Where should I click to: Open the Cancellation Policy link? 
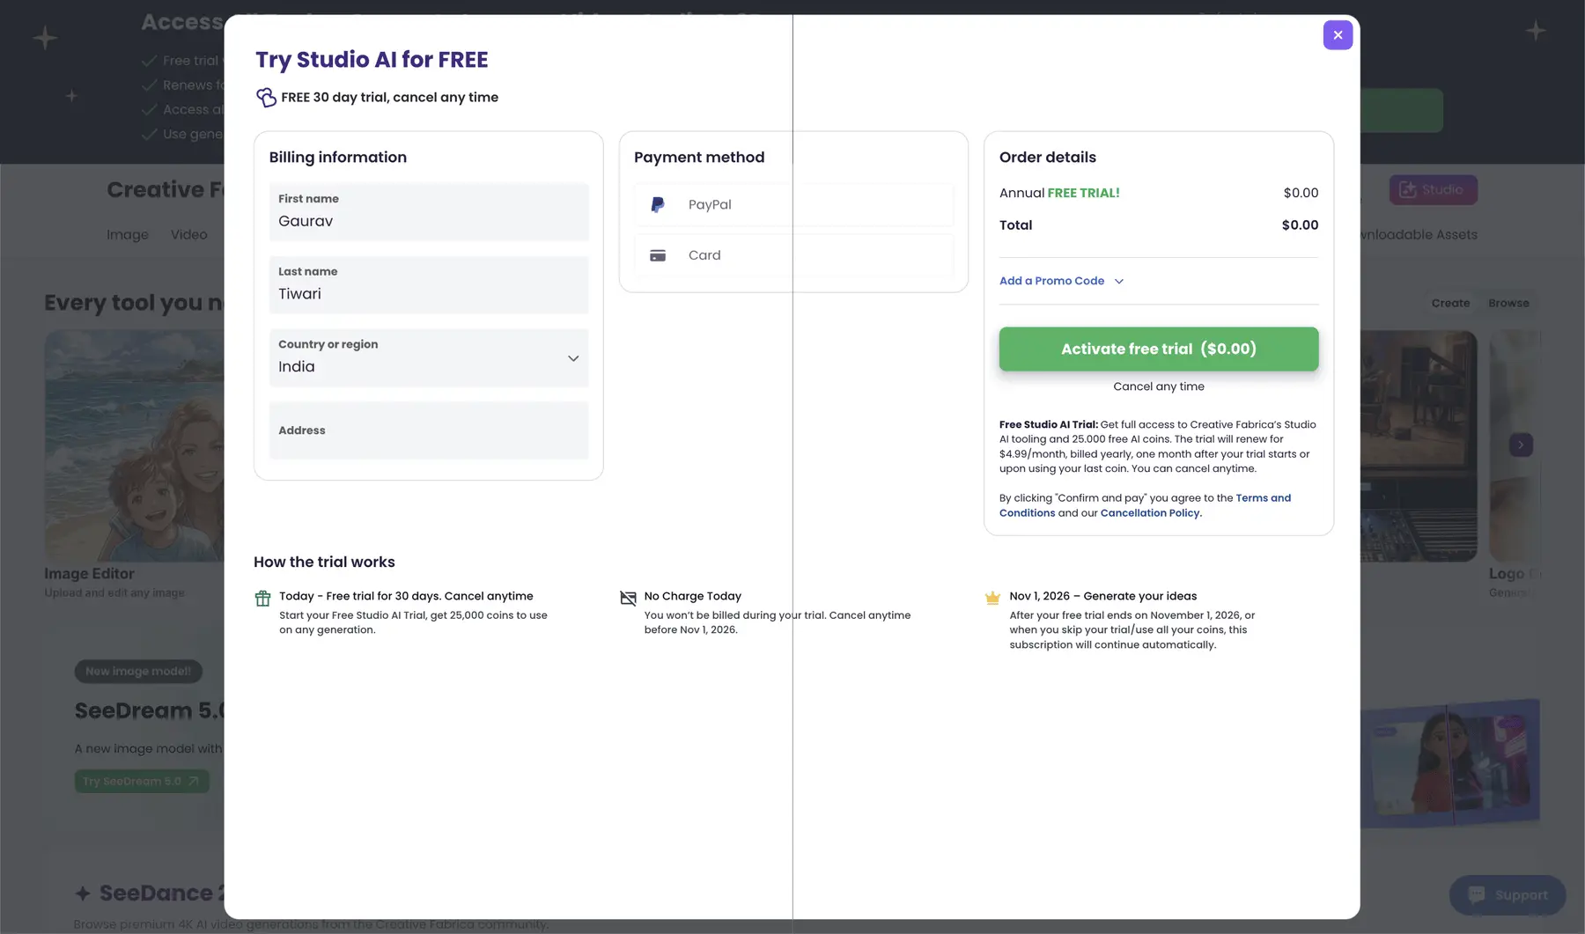(1150, 513)
